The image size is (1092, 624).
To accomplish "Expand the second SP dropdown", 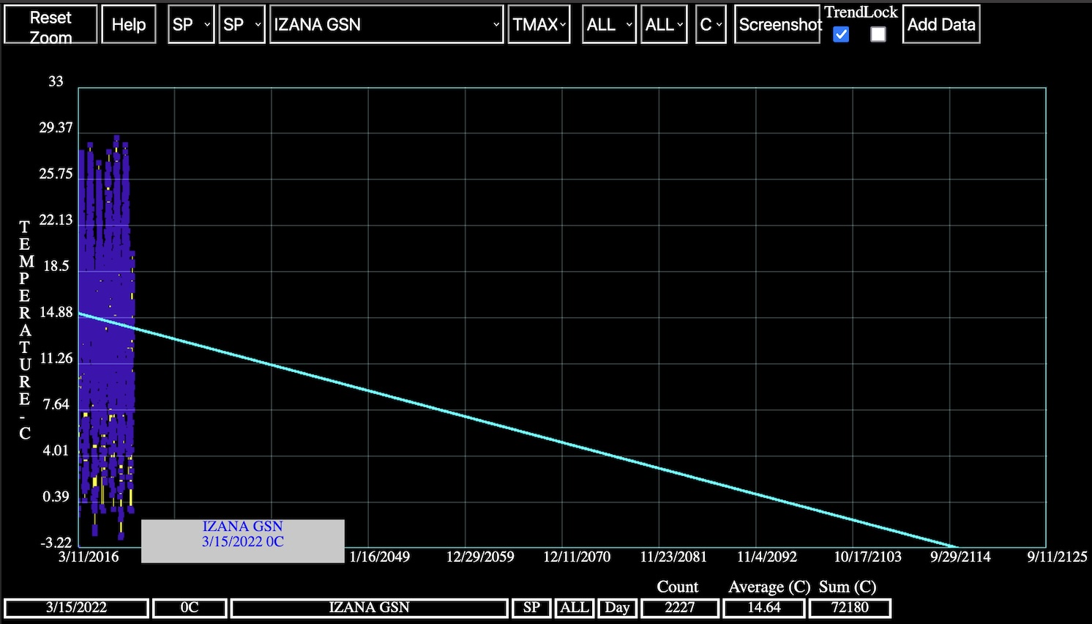I will [x=242, y=25].
